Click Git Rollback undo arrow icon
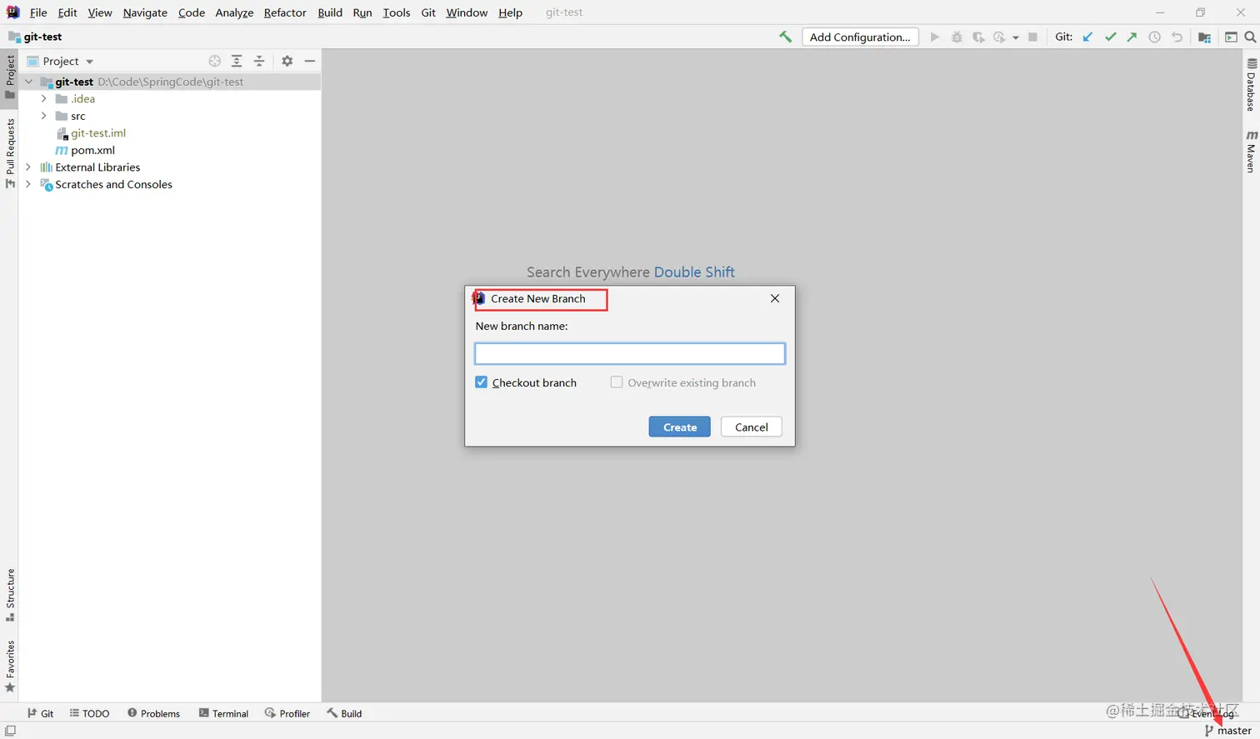The height and width of the screenshot is (739, 1260). (1177, 37)
